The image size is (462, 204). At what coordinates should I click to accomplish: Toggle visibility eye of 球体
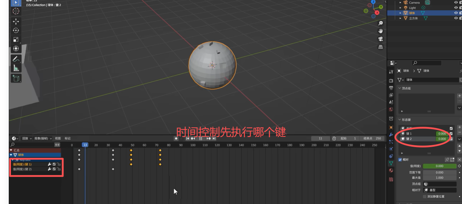tap(456, 13)
